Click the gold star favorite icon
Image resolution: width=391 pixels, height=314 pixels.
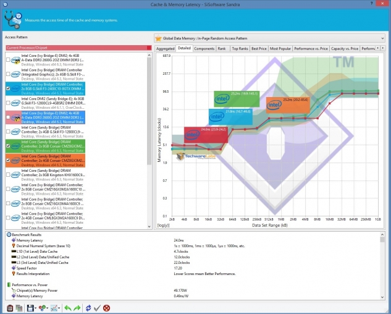158,38
